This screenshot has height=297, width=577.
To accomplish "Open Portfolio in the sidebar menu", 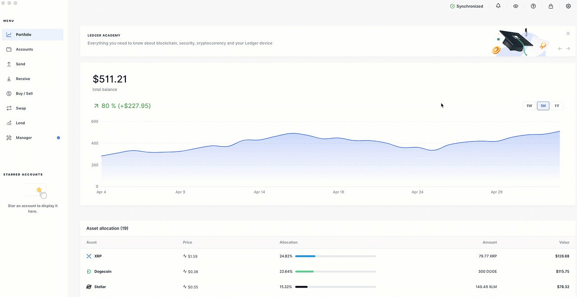I will (32, 35).
